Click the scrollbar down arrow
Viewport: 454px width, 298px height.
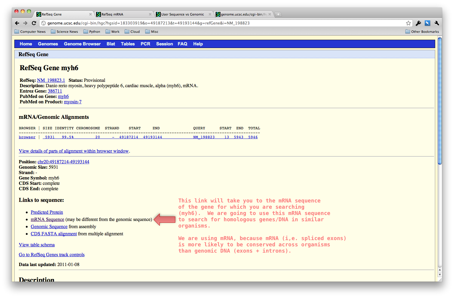pos(440,274)
